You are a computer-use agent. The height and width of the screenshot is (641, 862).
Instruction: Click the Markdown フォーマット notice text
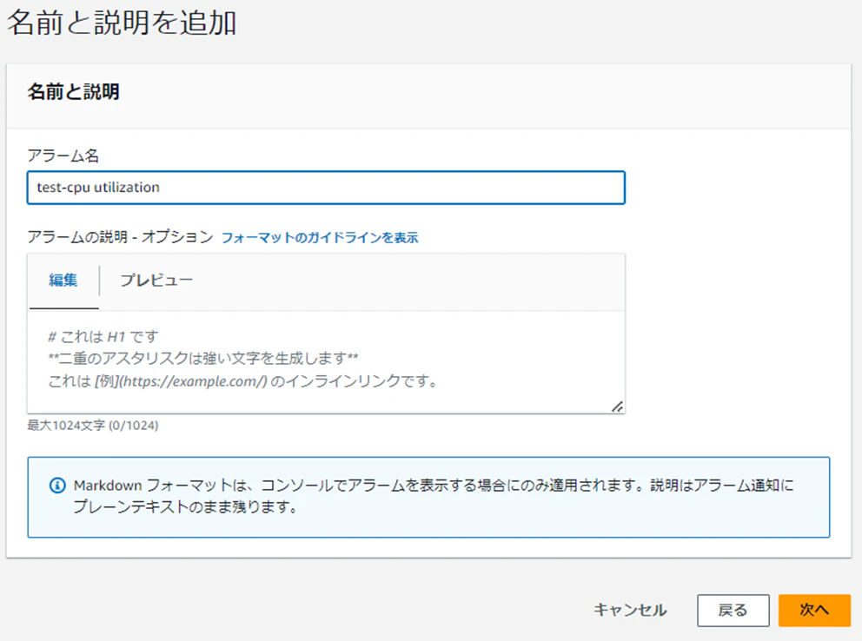[x=434, y=496]
